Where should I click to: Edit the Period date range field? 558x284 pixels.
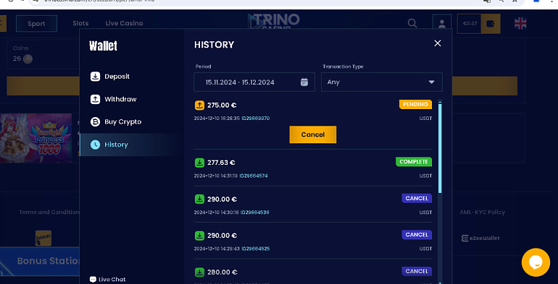[x=254, y=82]
